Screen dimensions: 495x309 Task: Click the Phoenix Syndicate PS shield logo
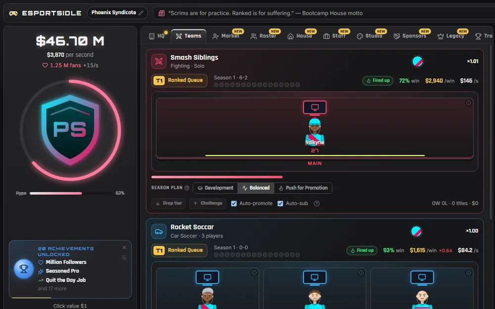tap(70, 130)
